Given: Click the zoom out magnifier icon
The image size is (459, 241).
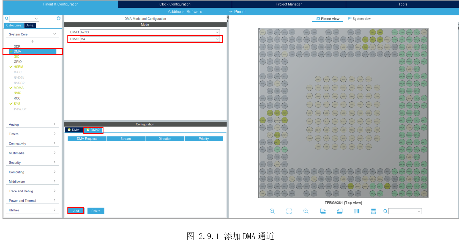Looking at the screenshot, I should click(306, 211).
